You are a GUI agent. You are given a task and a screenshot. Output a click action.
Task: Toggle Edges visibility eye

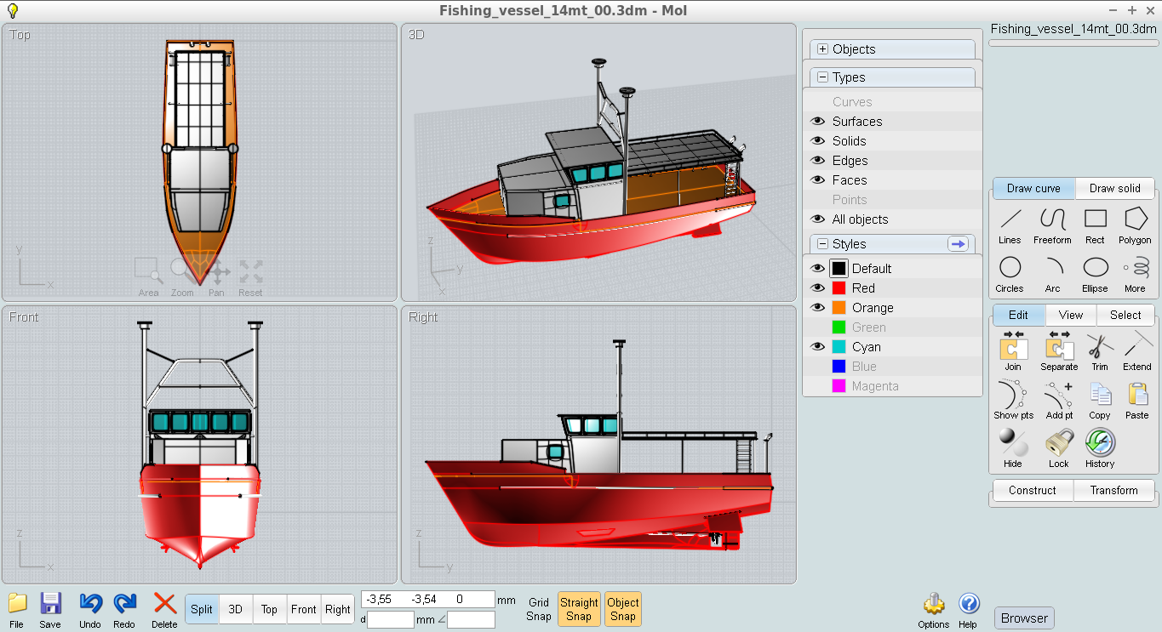[x=818, y=161]
